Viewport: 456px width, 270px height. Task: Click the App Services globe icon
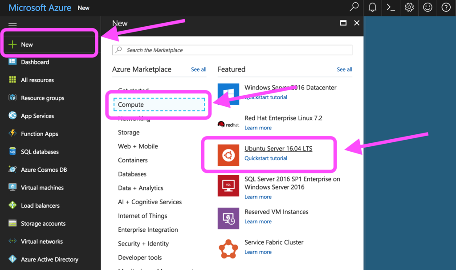pyautogui.click(x=12, y=115)
